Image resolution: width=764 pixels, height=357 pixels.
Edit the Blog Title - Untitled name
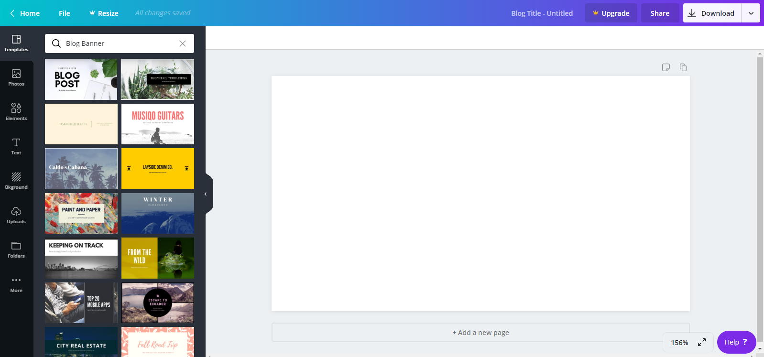(542, 13)
